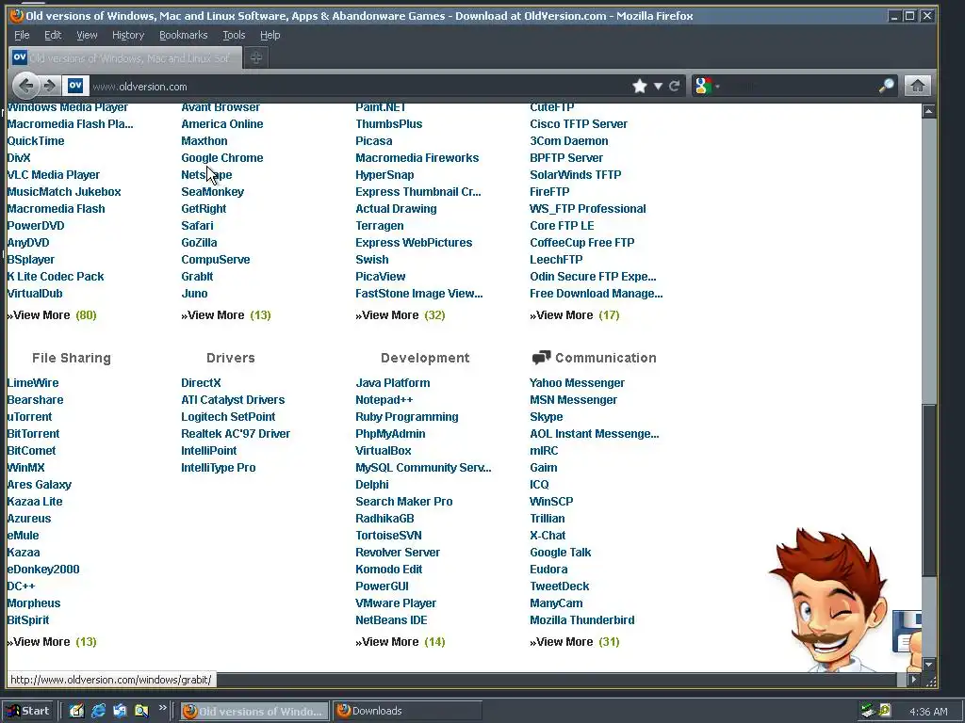Click the Google search input box
The height and width of the screenshot is (723, 965).
pyautogui.click(x=800, y=86)
